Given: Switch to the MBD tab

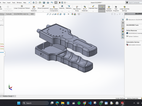Looking at the screenshot, I should [32, 14].
